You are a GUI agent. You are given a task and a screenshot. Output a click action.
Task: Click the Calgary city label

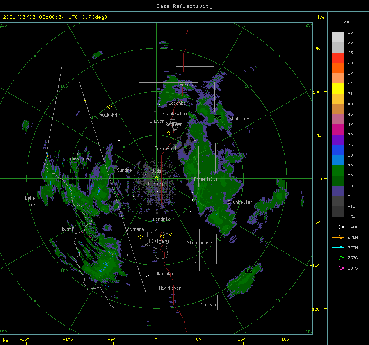pyautogui.click(x=160, y=241)
